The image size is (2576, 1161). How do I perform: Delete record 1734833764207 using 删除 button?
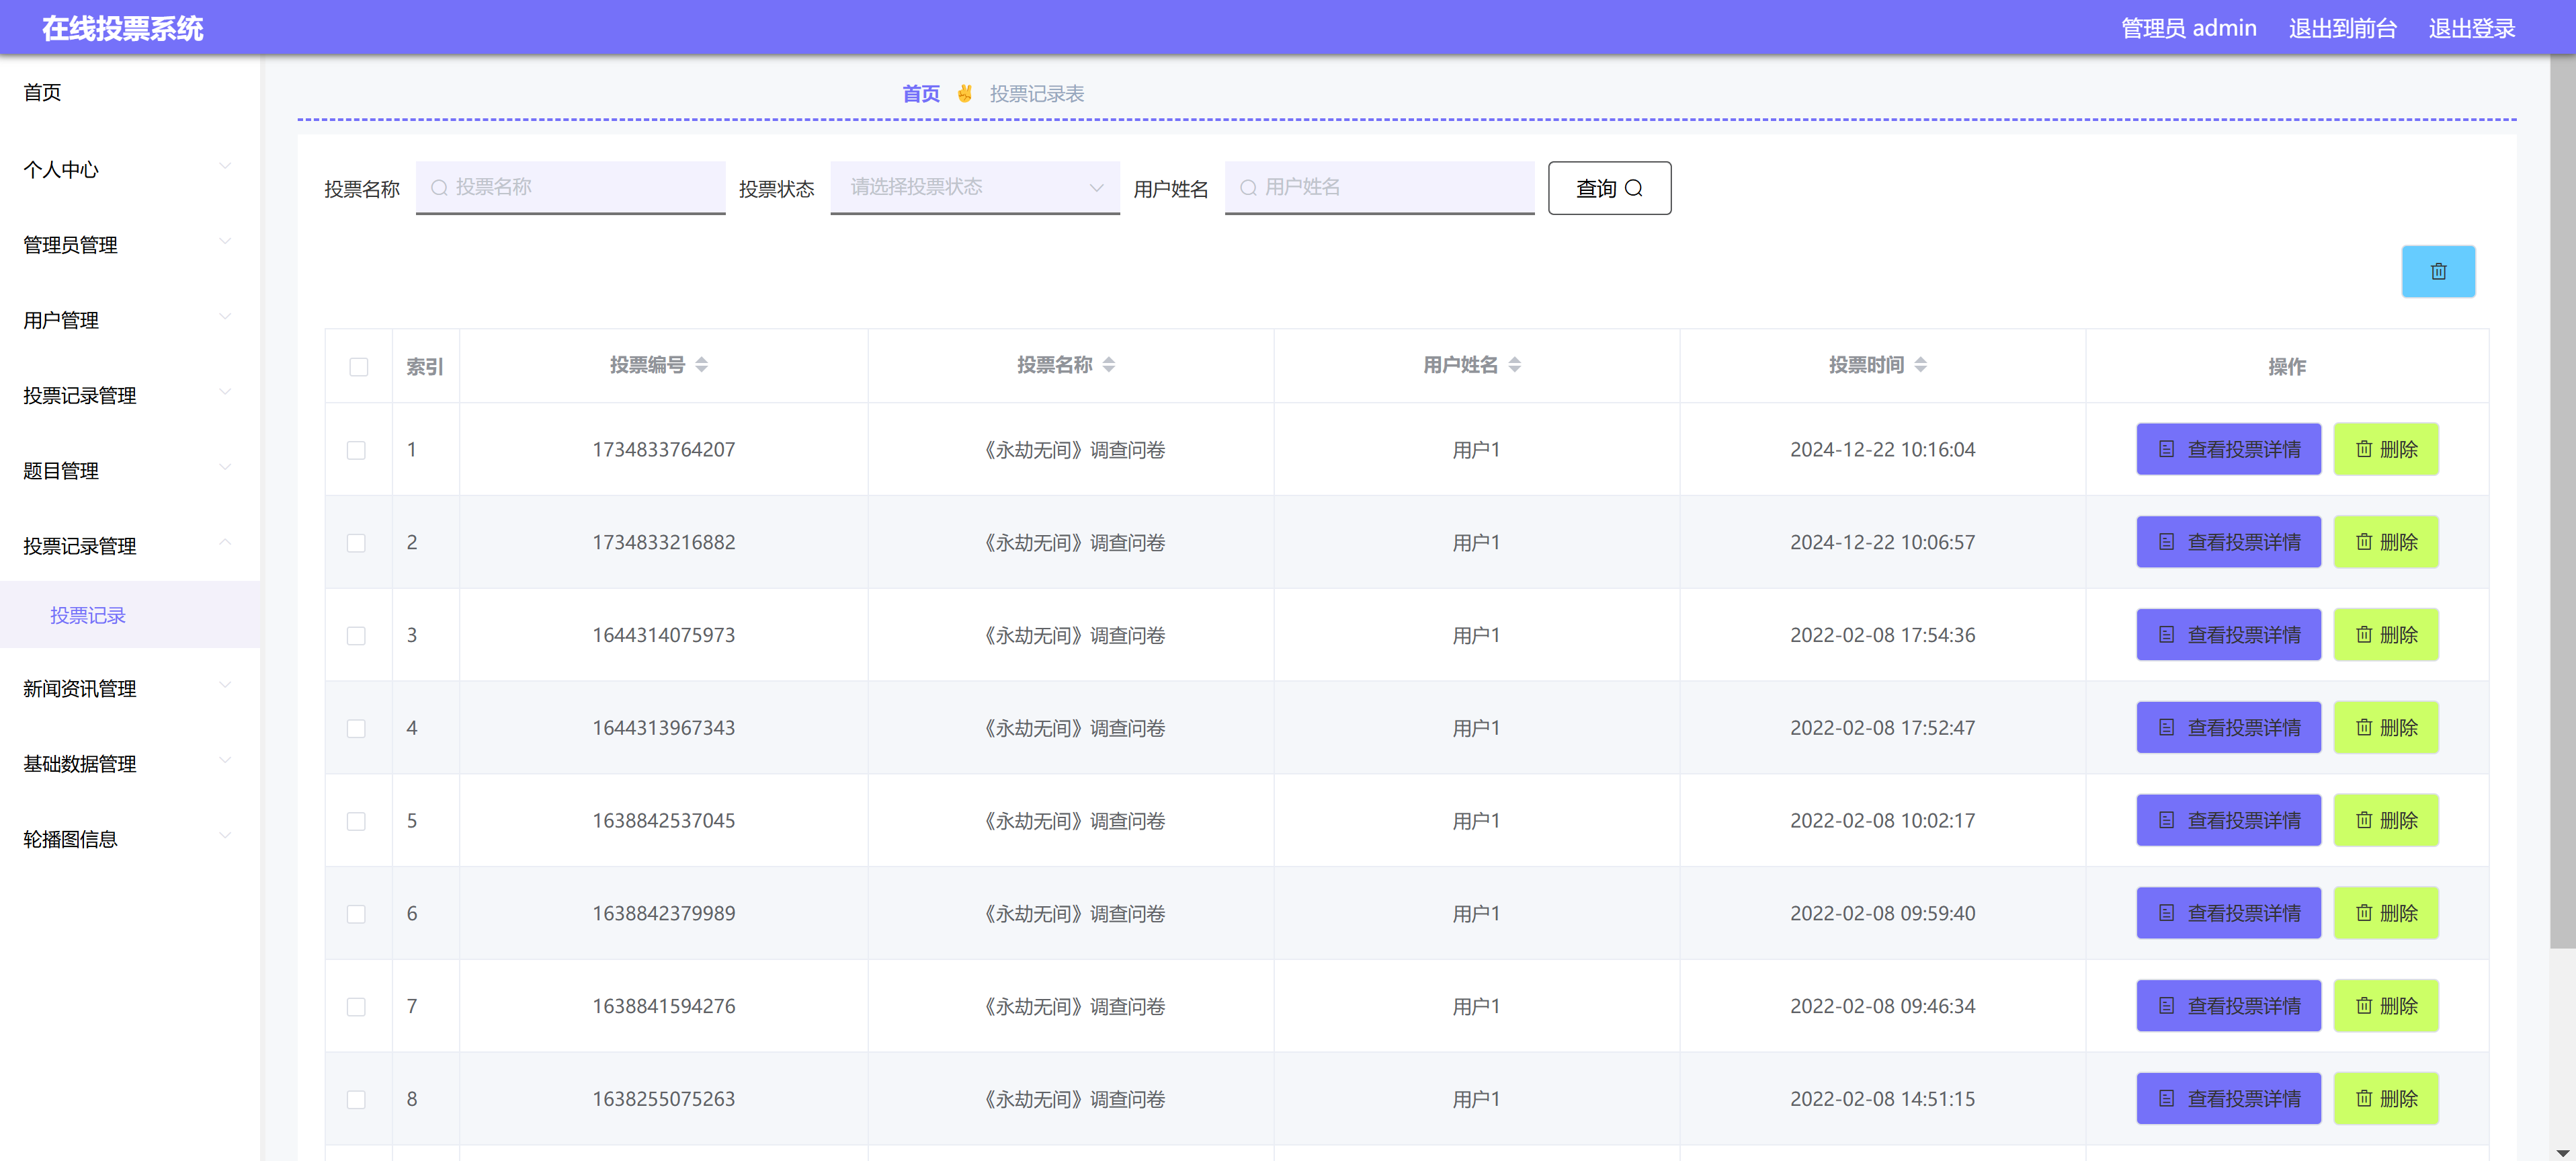[x=2385, y=449]
